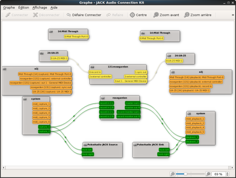The width and height of the screenshot is (236, 178).
Task: Select the midi_playback_1 port
Action: pyautogui.click(x=195, y=119)
